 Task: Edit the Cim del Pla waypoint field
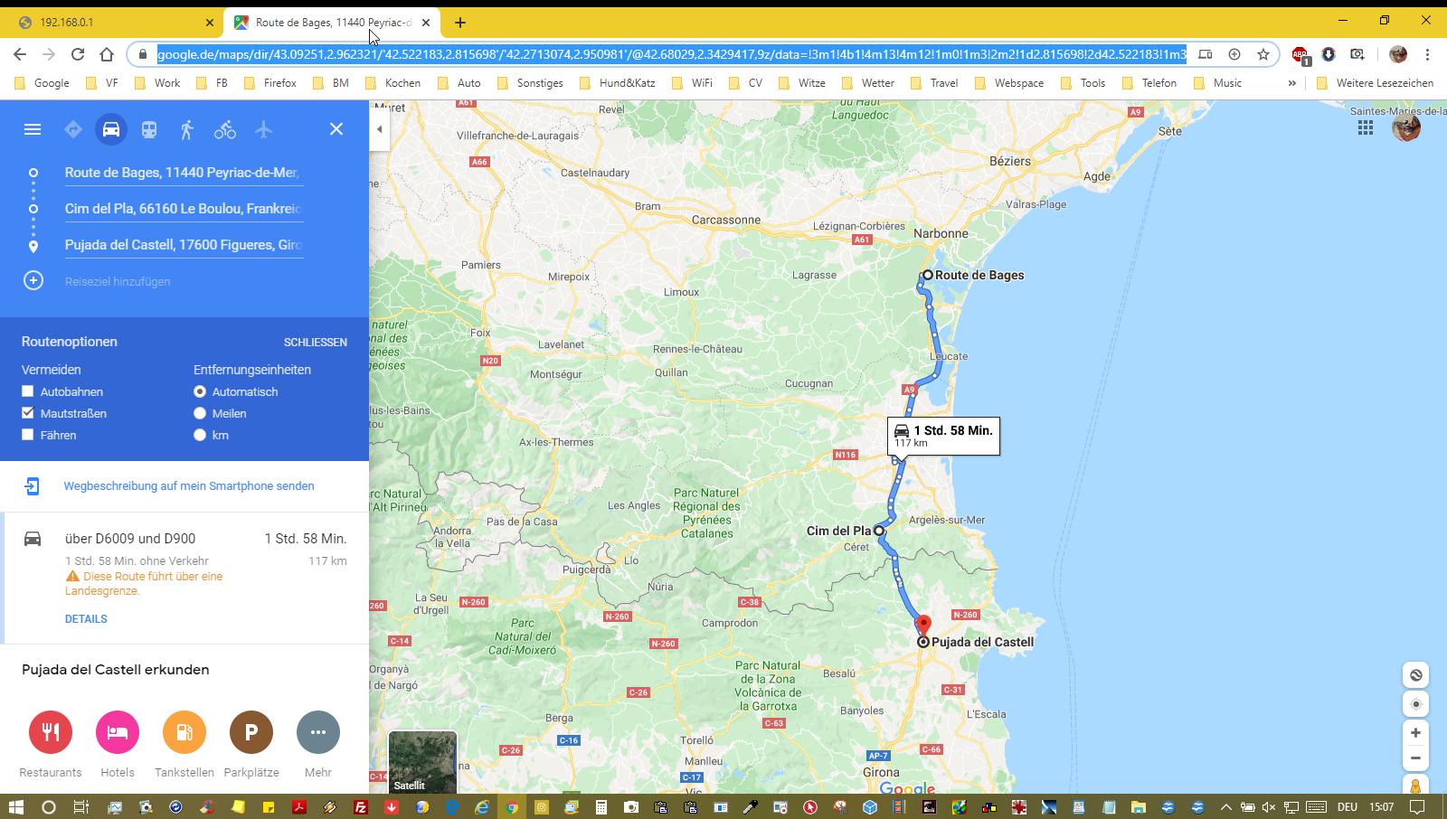(184, 209)
